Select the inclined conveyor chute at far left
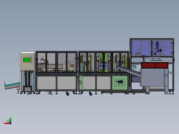 [x=12, y=86]
